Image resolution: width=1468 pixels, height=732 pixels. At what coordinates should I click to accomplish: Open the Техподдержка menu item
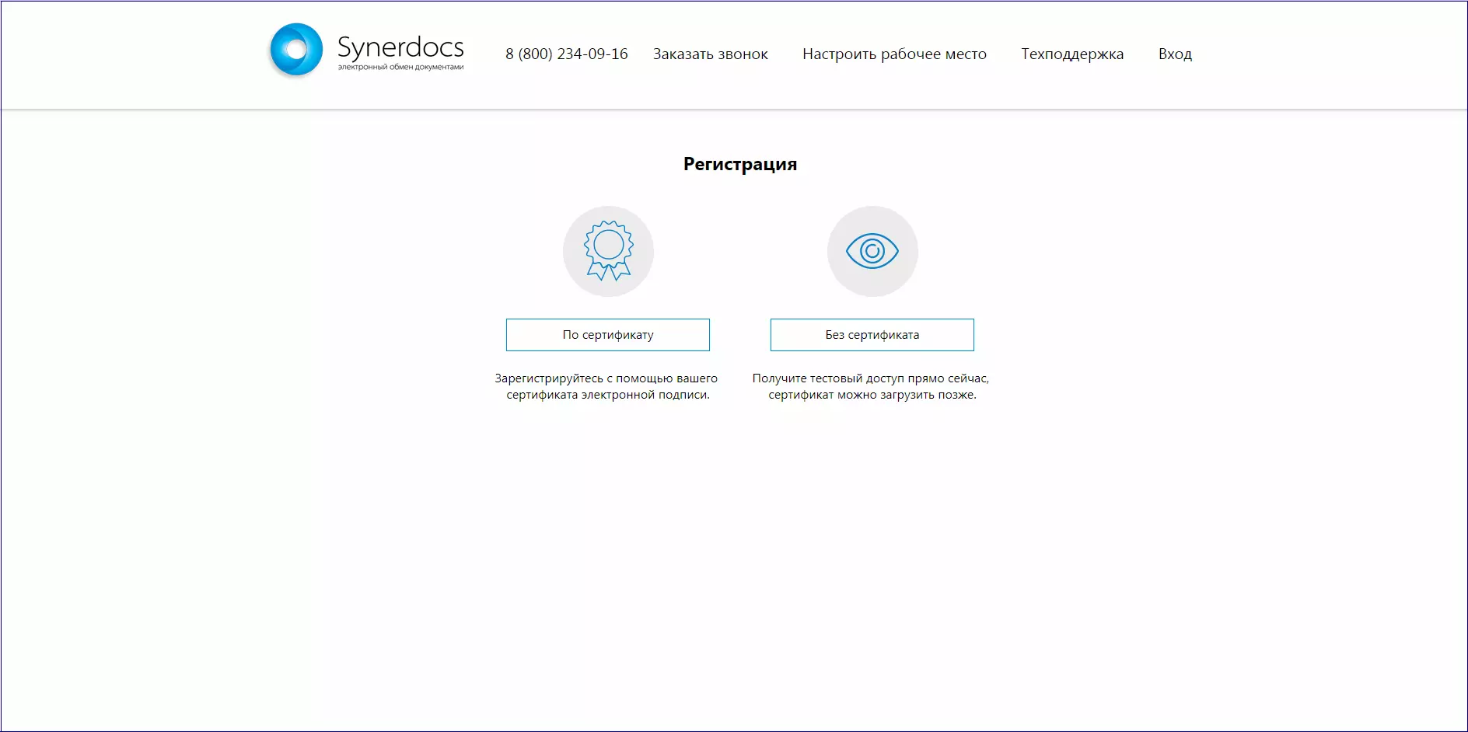[x=1072, y=54]
